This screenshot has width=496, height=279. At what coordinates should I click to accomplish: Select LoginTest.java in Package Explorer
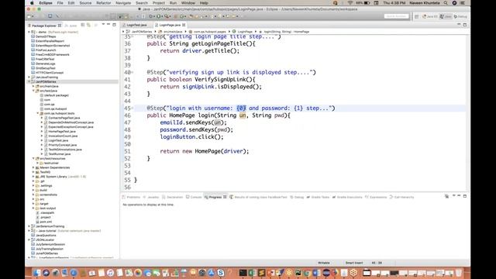[58, 140]
